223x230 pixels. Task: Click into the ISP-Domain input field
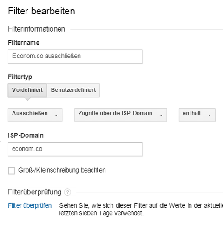(75, 149)
